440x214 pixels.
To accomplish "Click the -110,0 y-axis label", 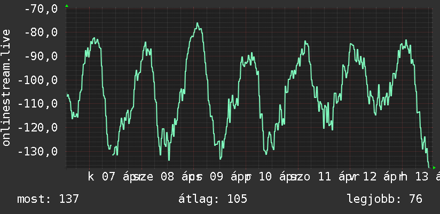I will (37, 104).
